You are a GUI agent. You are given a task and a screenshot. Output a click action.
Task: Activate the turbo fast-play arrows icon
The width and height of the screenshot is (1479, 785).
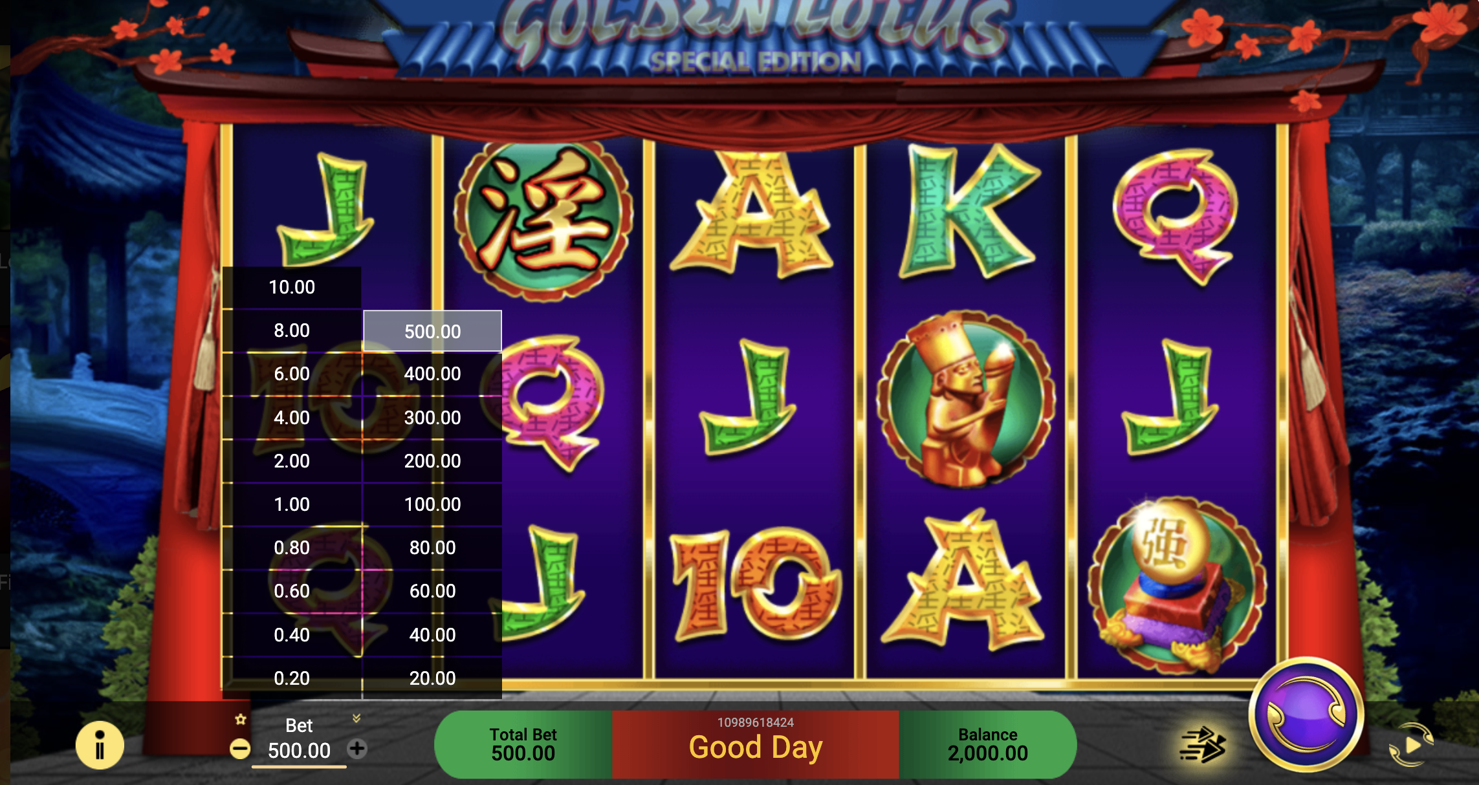coord(1203,746)
